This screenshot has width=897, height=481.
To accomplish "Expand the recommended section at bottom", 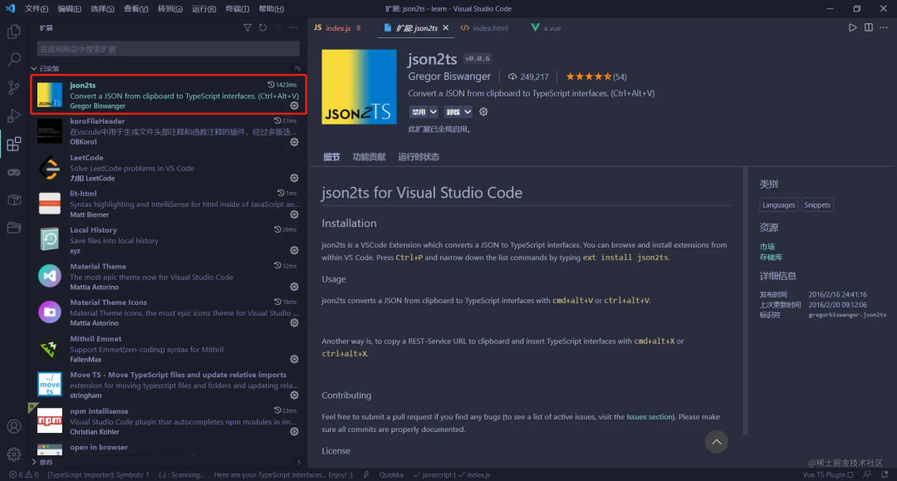I will pyautogui.click(x=34, y=462).
